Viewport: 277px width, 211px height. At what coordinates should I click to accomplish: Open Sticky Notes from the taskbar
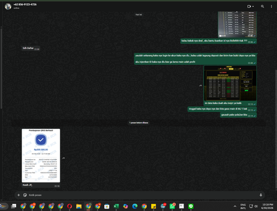pyautogui.click(x=153, y=206)
